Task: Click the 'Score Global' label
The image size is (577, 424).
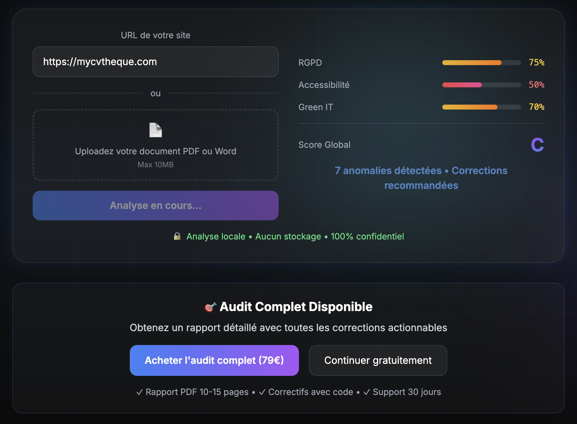Action: pyautogui.click(x=325, y=145)
